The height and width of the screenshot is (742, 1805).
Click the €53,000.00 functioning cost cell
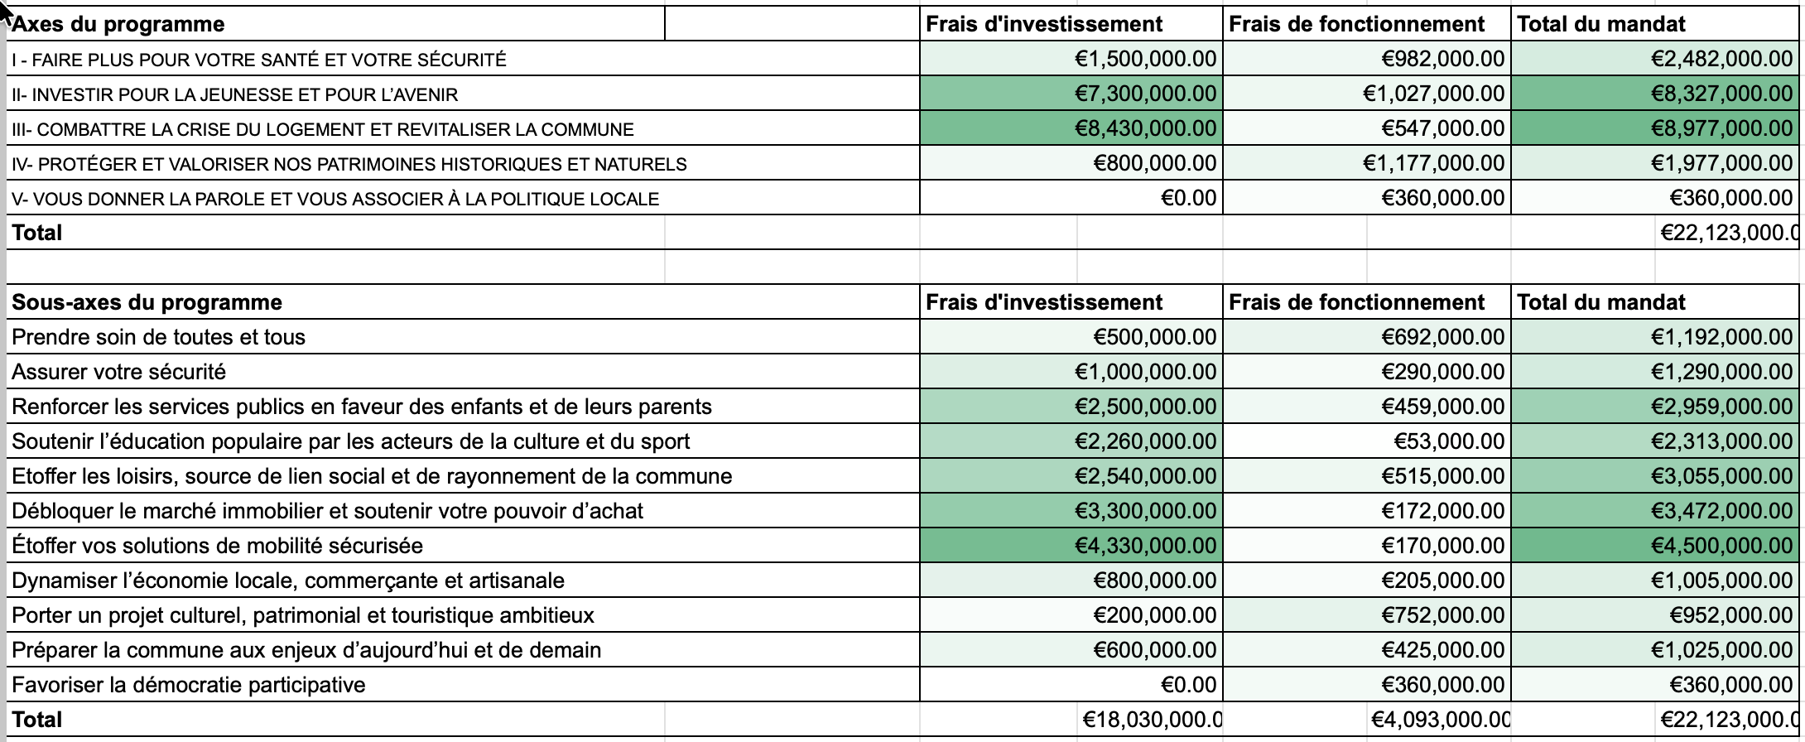(x=1449, y=441)
